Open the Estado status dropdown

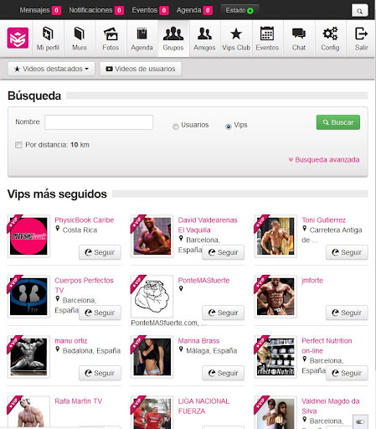coord(240,10)
